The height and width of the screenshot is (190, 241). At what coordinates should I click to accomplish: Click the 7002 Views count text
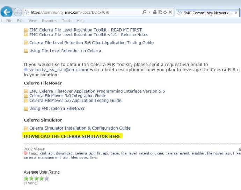click(x=34, y=149)
